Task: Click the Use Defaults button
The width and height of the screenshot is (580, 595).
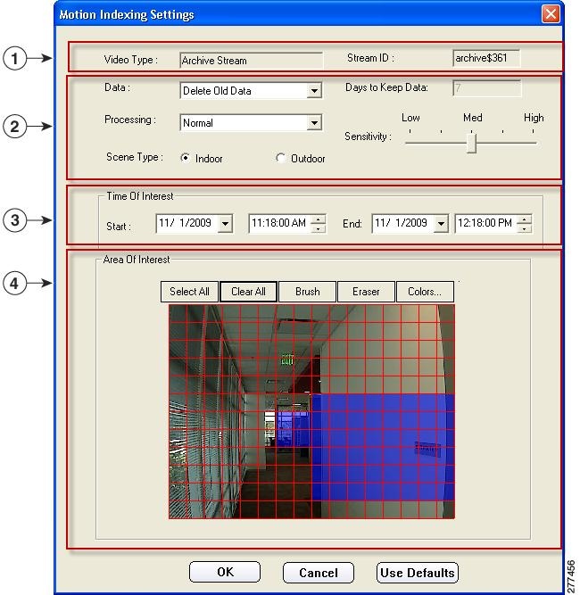Action: [418, 572]
